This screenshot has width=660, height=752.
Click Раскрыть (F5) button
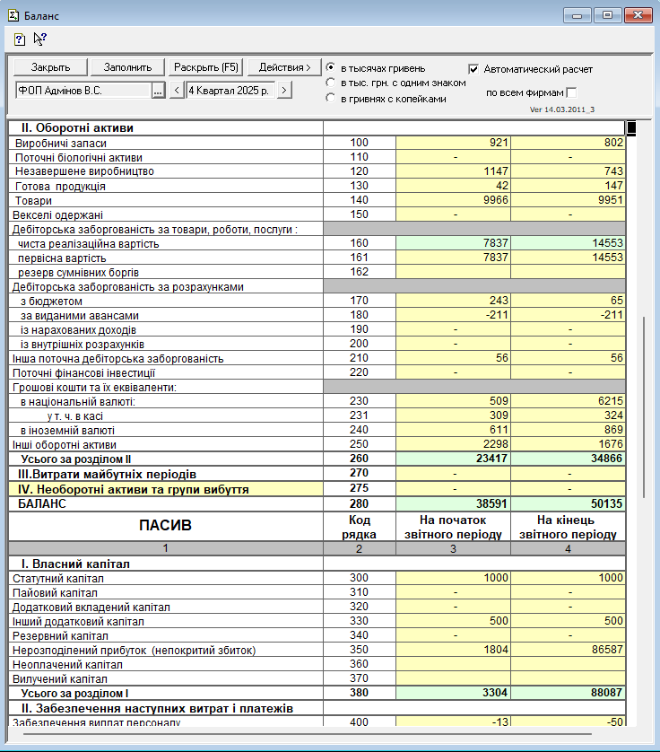point(206,67)
